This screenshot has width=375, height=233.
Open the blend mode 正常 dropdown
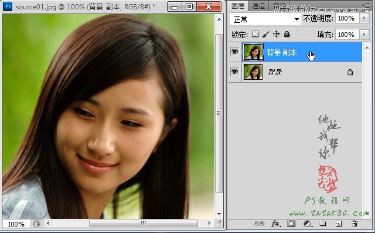pos(265,19)
